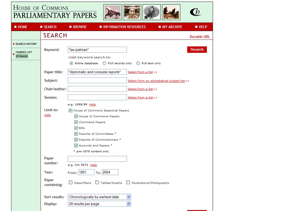The height and width of the screenshot is (211, 281).
Task: Focus the Chair/author input field
Action: point(97,89)
